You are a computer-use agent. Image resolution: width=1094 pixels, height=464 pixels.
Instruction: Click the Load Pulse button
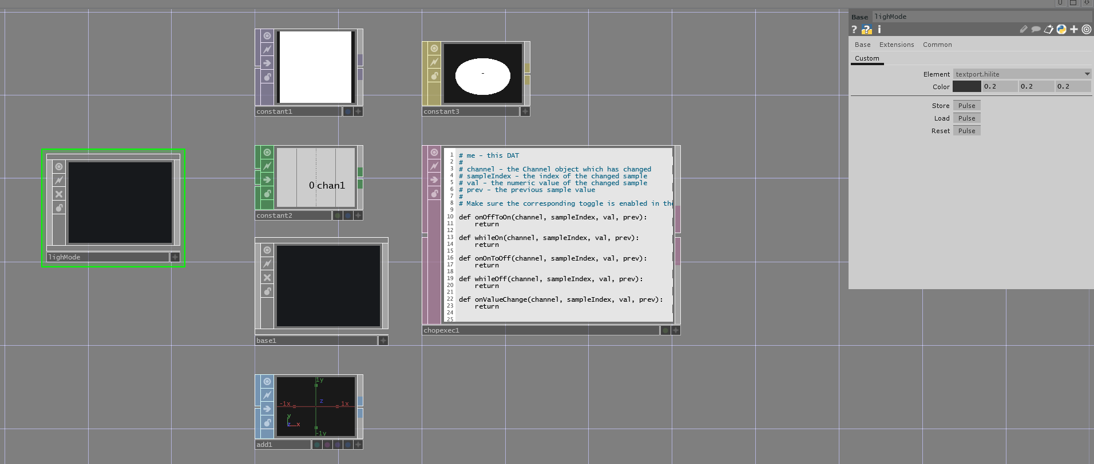click(967, 118)
